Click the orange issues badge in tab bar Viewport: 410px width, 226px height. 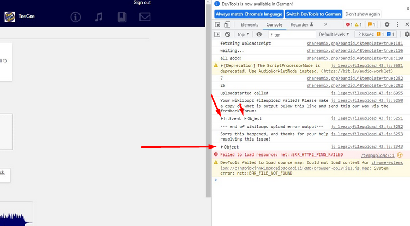tap(372, 24)
